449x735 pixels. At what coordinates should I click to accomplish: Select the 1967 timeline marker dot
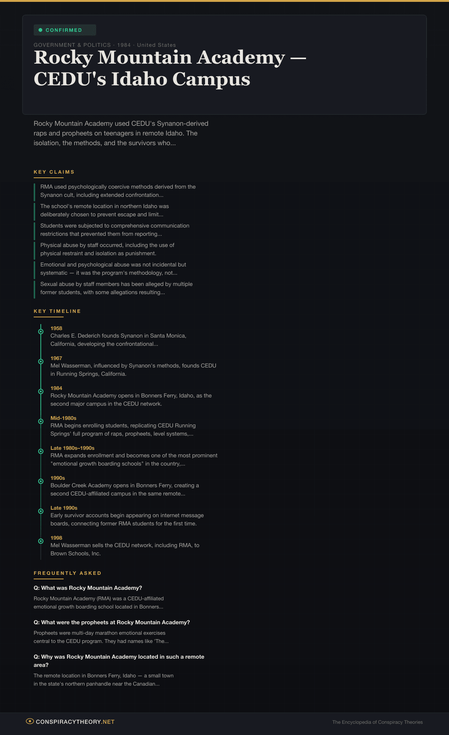tap(41, 362)
